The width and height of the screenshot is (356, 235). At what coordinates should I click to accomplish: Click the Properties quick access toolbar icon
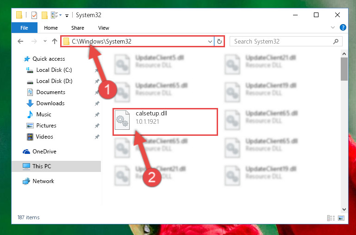pyautogui.click(x=34, y=15)
